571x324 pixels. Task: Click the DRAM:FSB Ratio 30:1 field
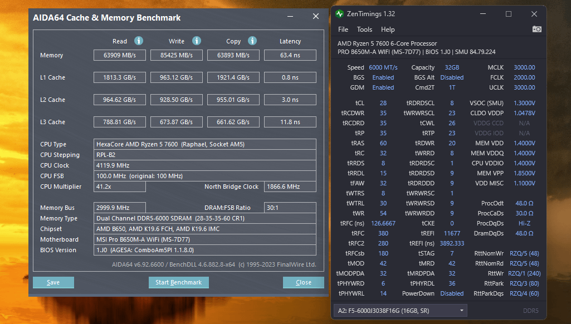click(x=290, y=208)
